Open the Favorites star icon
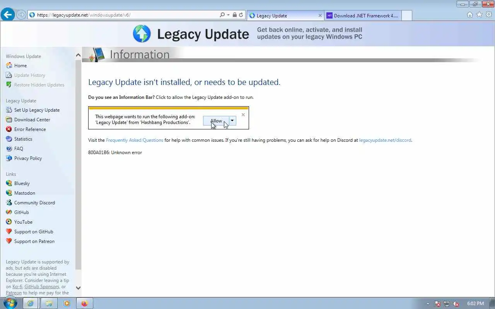Viewport: 495px width, 309px height. [479, 15]
